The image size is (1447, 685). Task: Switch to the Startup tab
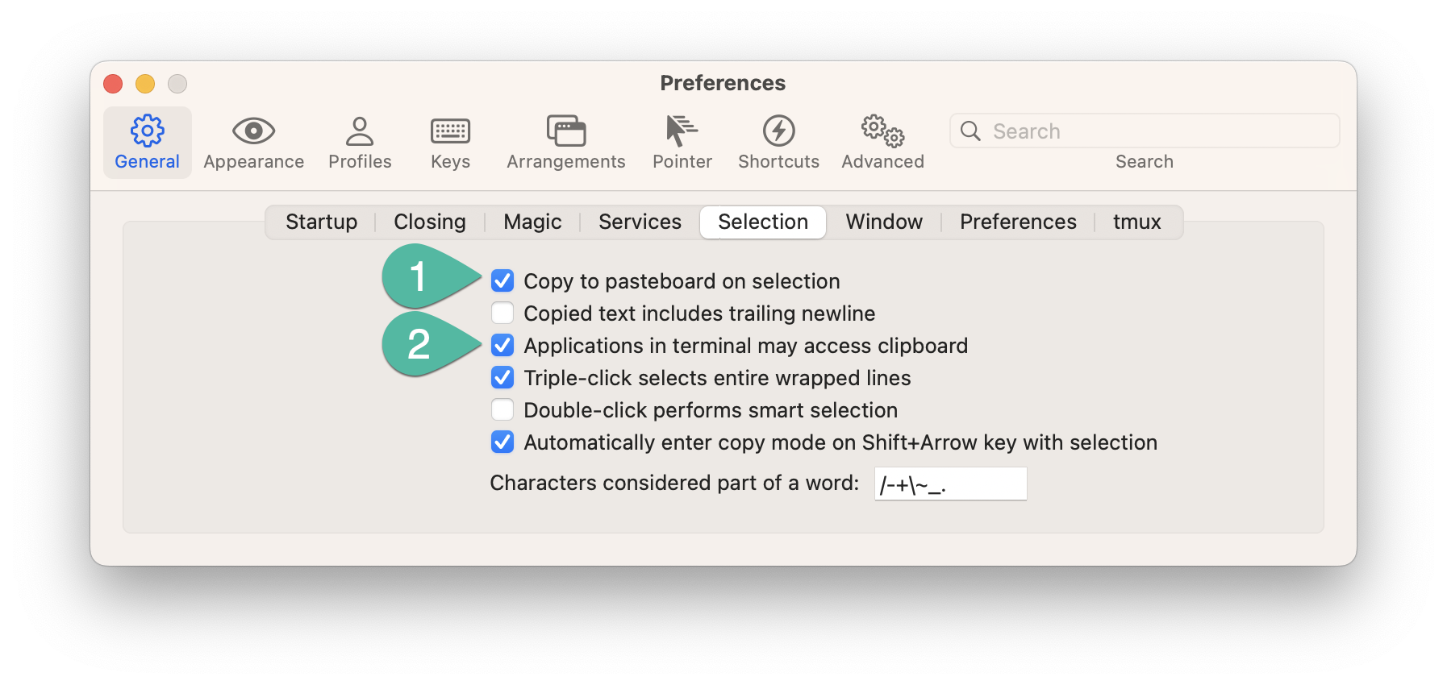pyautogui.click(x=321, y=222)
